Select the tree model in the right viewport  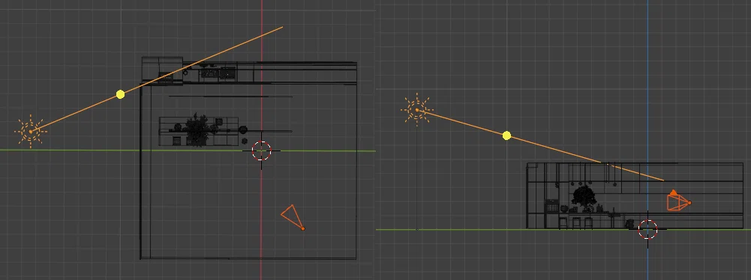(x=584, y=197)
